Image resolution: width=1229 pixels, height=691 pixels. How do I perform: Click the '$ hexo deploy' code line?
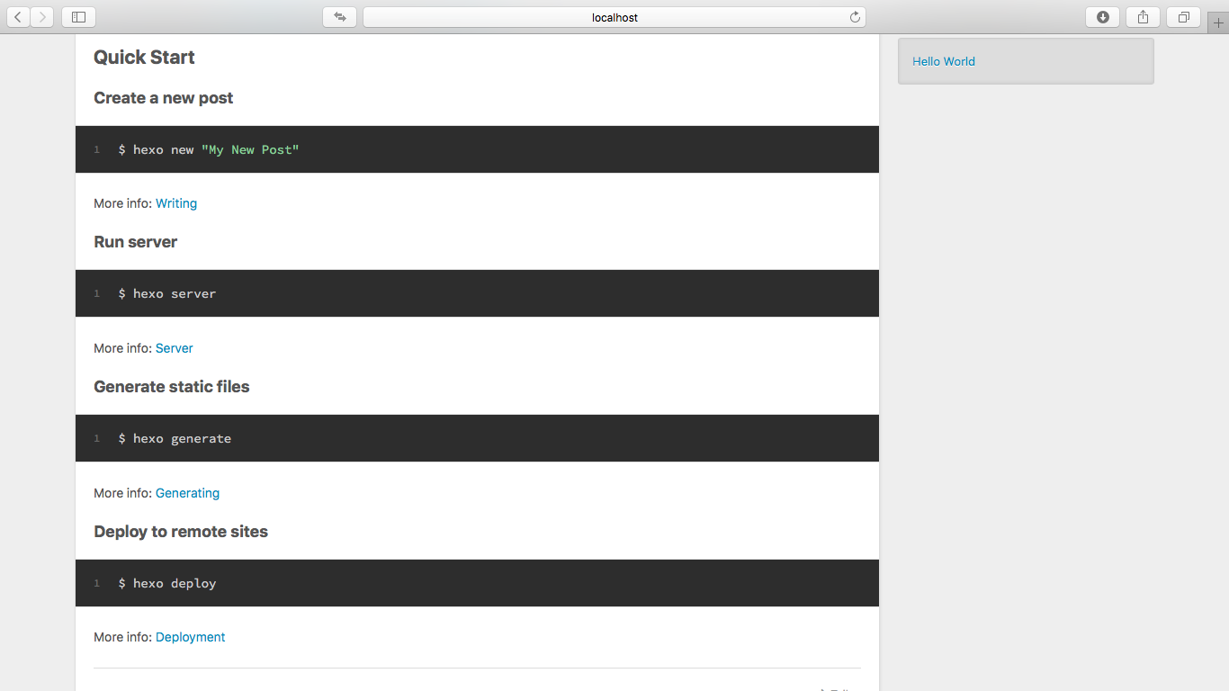167,583
